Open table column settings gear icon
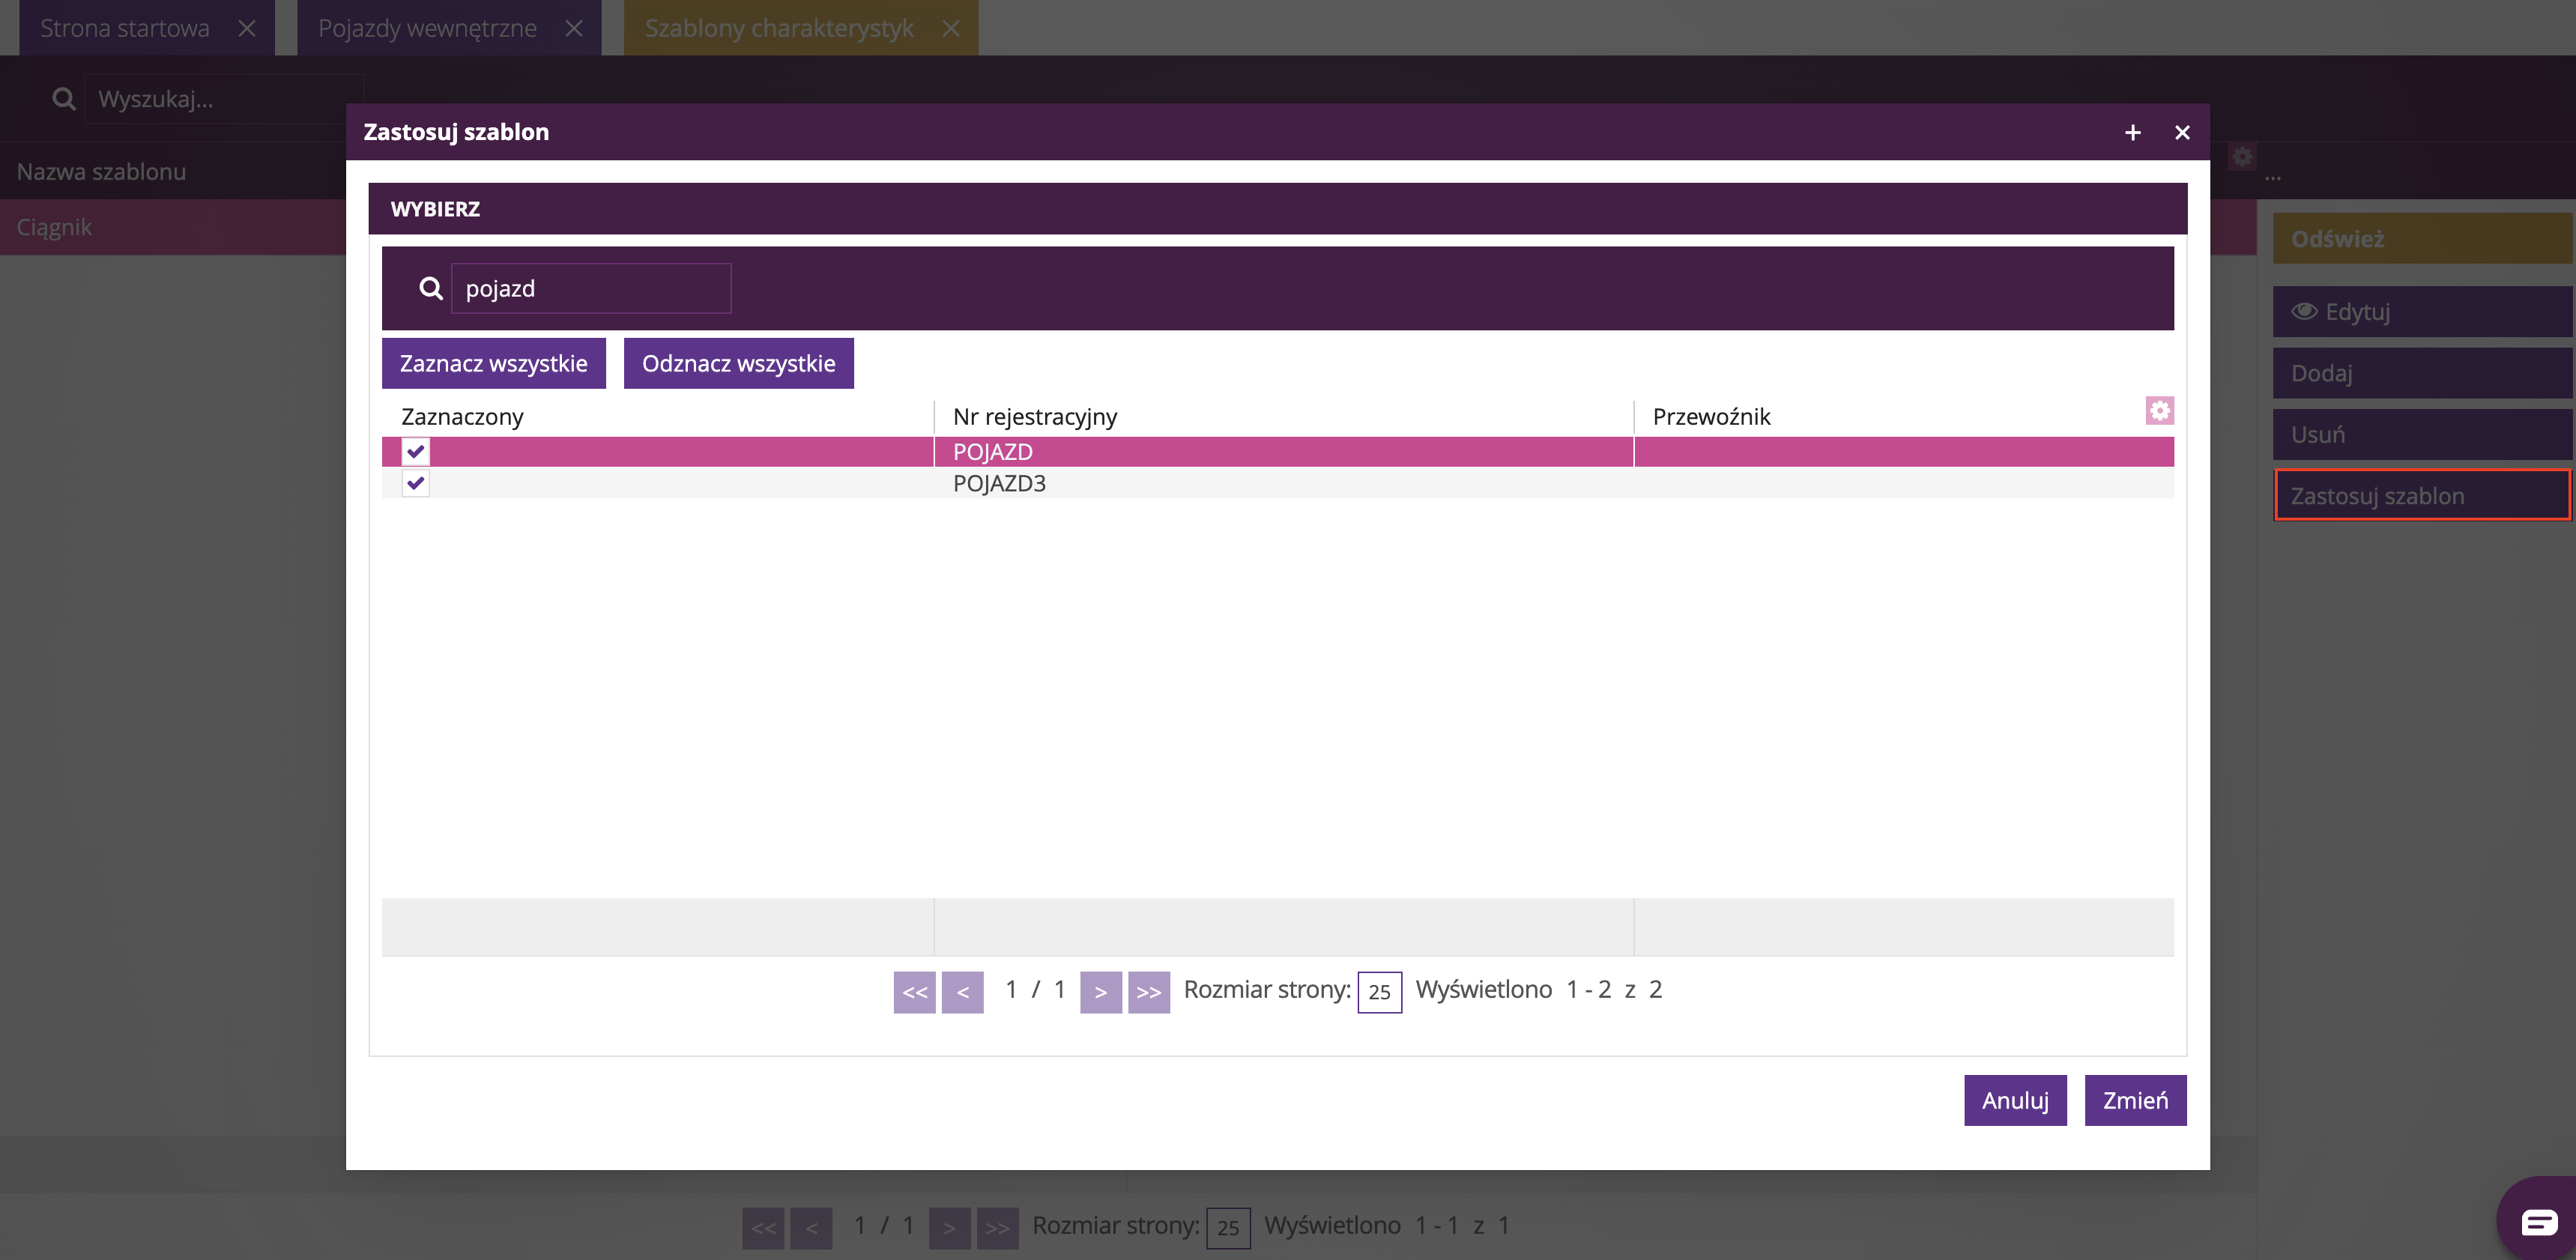Image resolution: width=2576 pixels, height=1260 pixels. tap(2159, 411)
